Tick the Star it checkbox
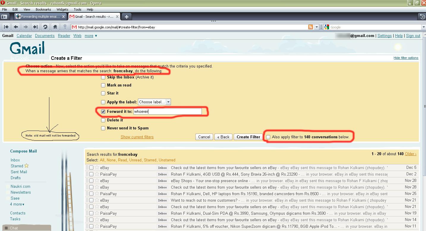426x231 pixels. 103,93
